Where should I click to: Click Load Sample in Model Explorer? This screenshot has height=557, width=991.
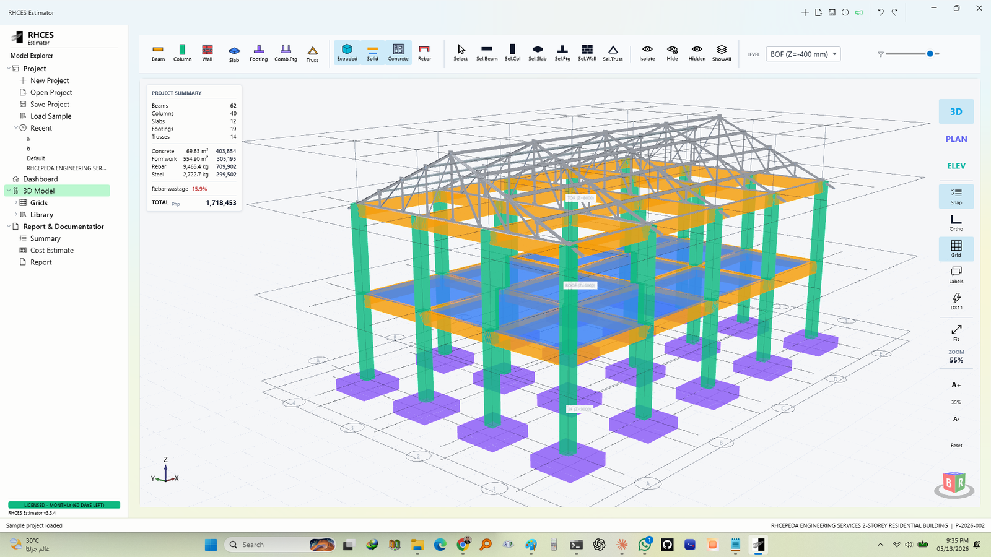pos(51,116)
